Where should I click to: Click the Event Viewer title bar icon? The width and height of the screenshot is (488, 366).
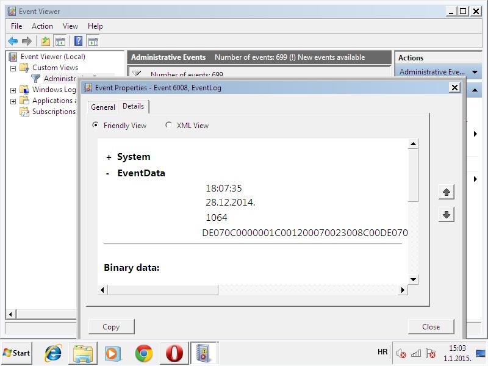(x=12, y=12)
